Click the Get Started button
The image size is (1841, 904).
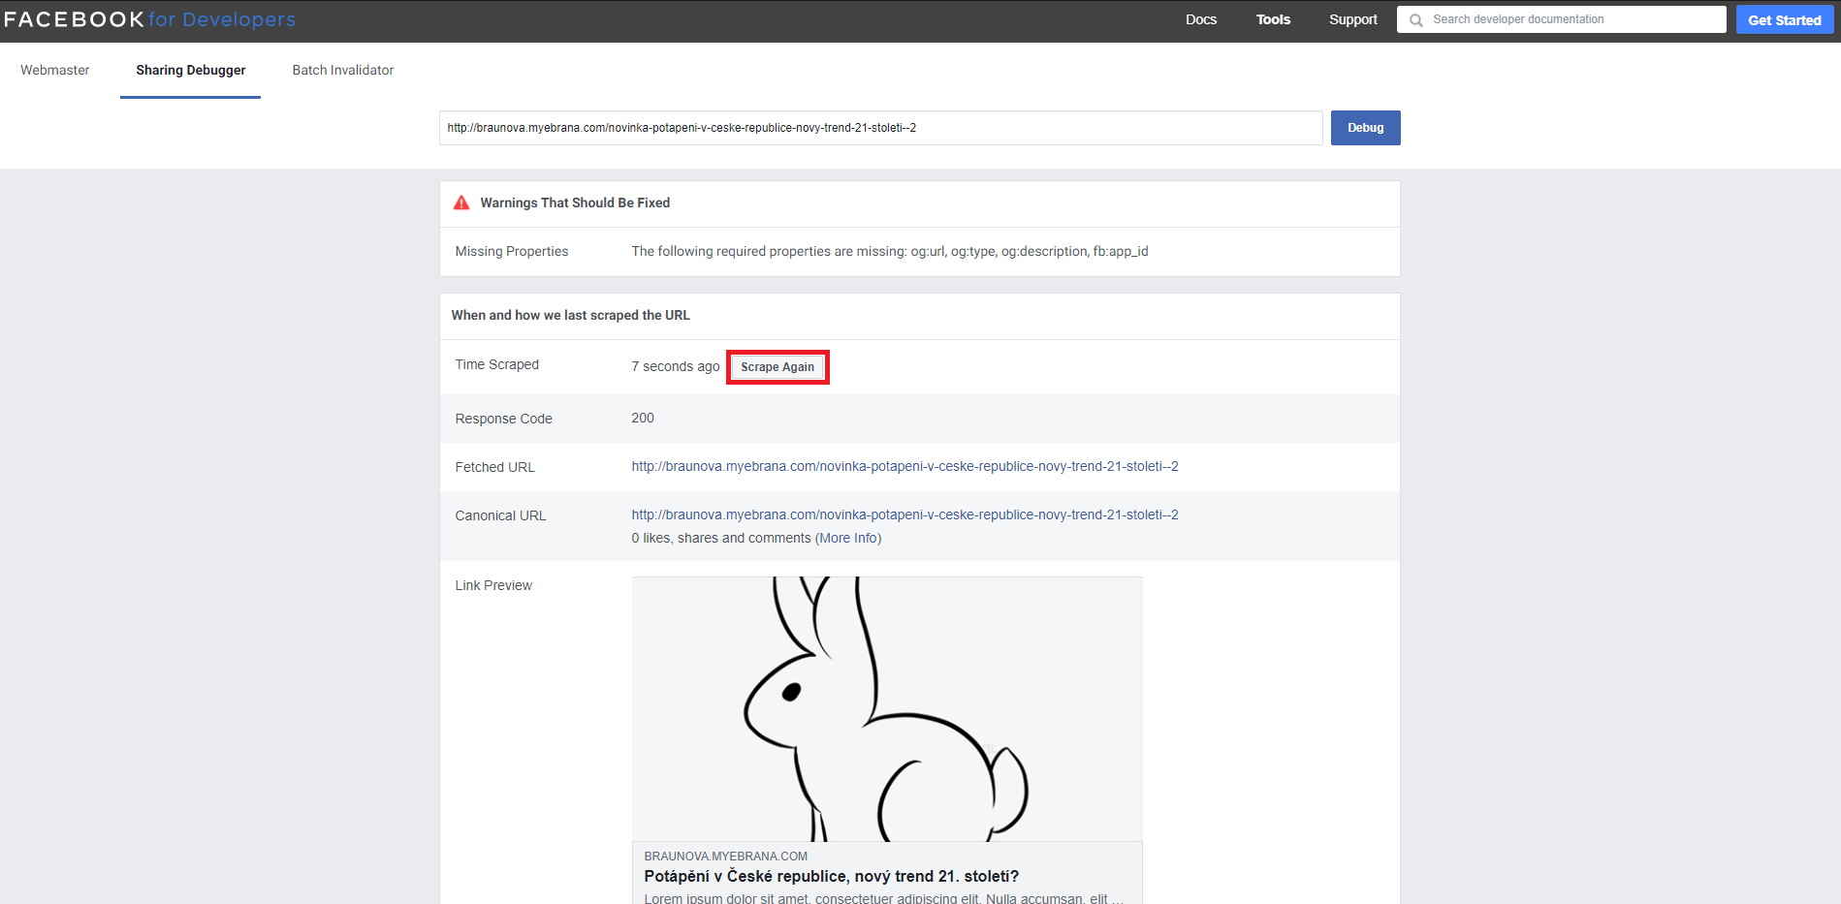[x=1784, y=19]
